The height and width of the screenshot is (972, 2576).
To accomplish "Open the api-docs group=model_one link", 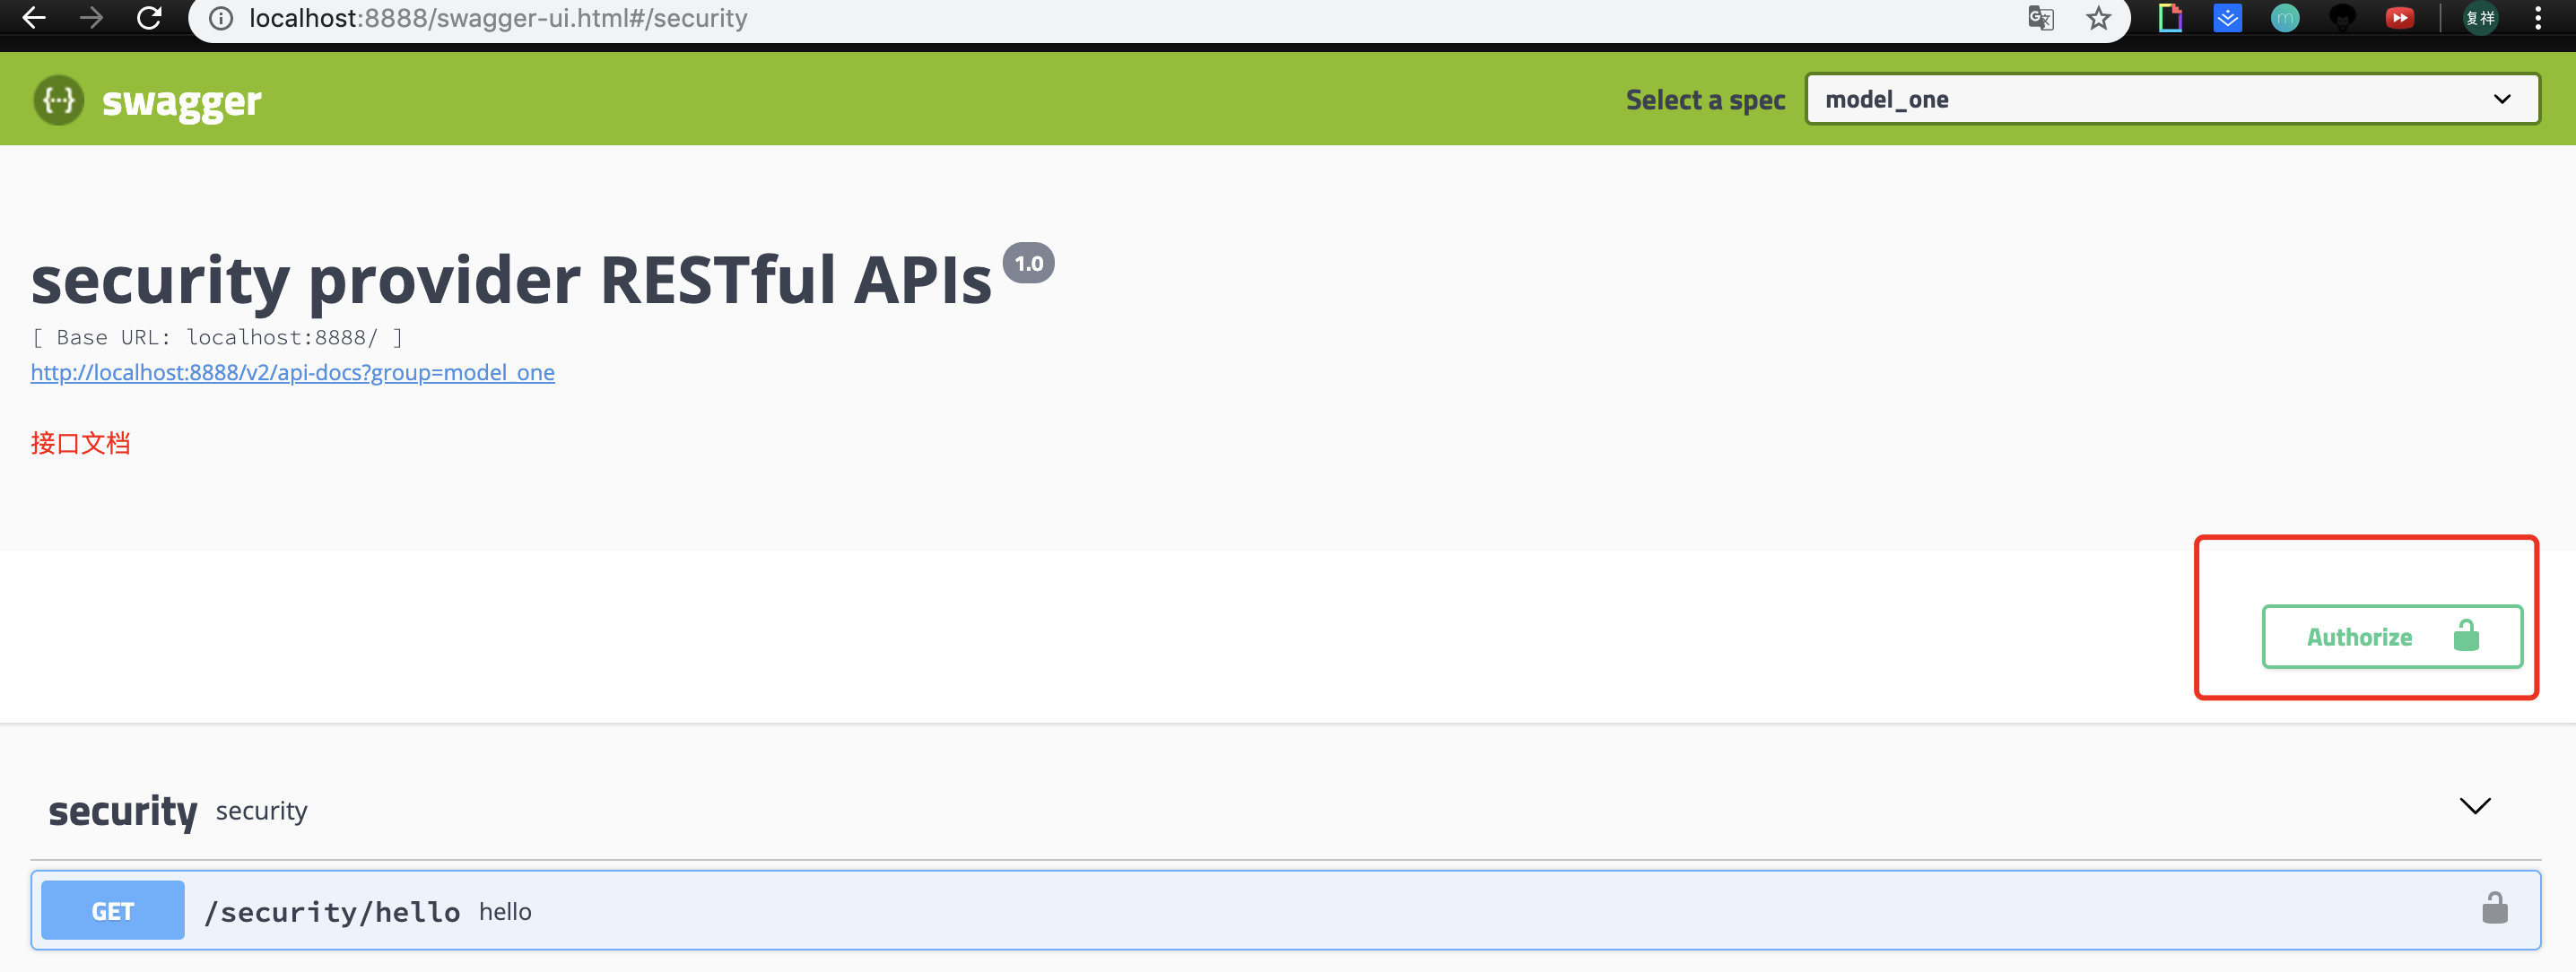I will point(292,371).
